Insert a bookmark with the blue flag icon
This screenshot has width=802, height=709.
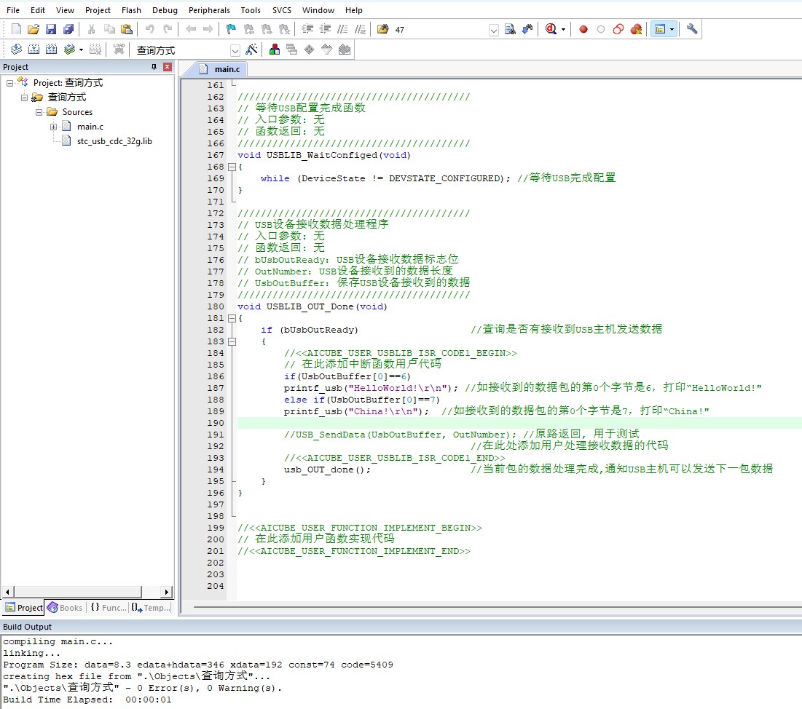[231, 29]
